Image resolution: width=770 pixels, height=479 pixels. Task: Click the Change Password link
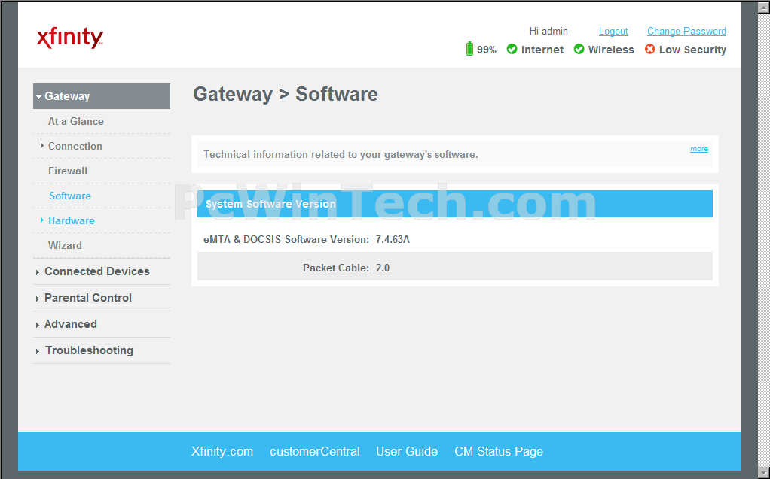pyautogui.click(x=686, y=31)
